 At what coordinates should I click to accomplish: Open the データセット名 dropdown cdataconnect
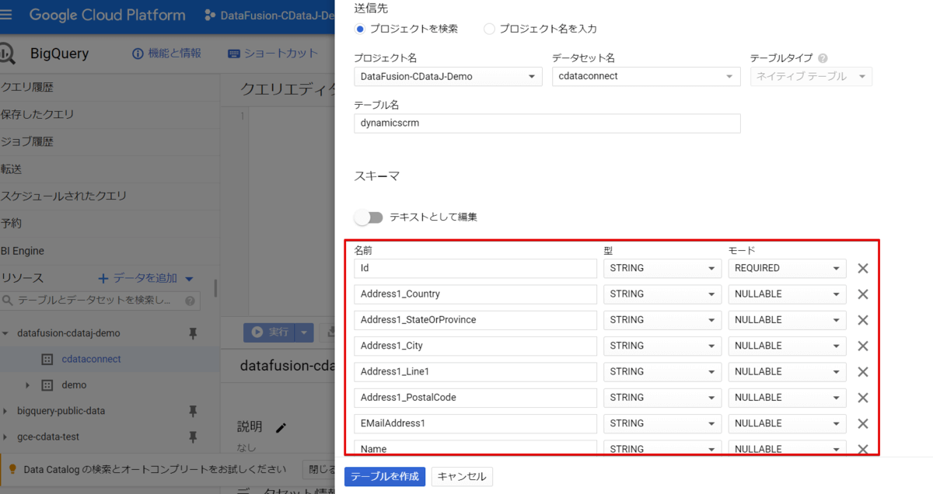click(x=646, y=76)
